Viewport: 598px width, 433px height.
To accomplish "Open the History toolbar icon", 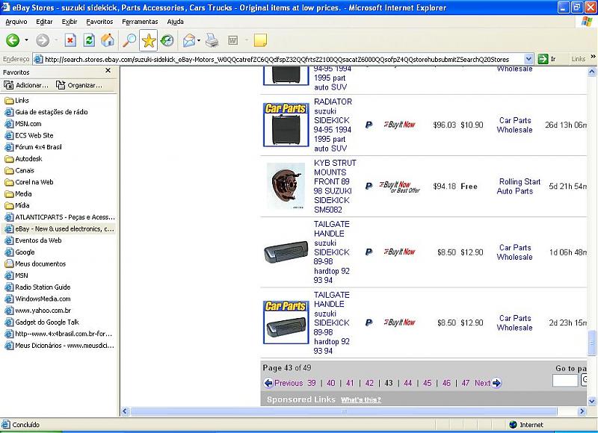I will tap(167, 40).
